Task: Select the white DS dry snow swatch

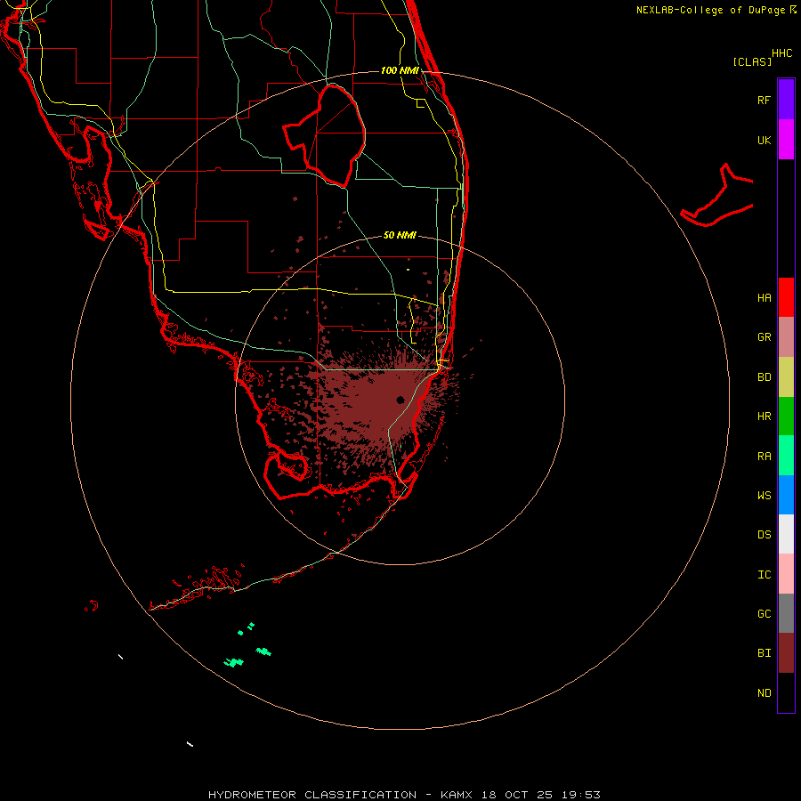Action: 786,534
